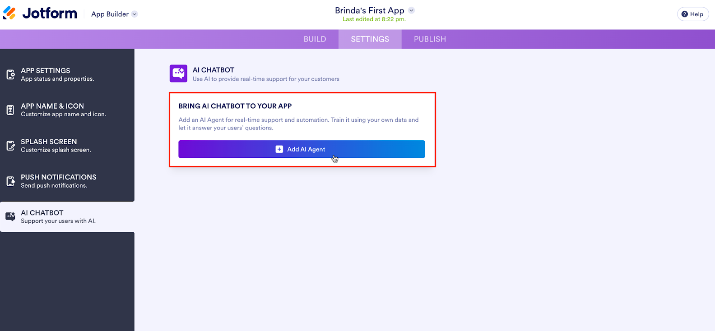
Task: Click the Jotform logo icon
Action: tap(9, 13)
